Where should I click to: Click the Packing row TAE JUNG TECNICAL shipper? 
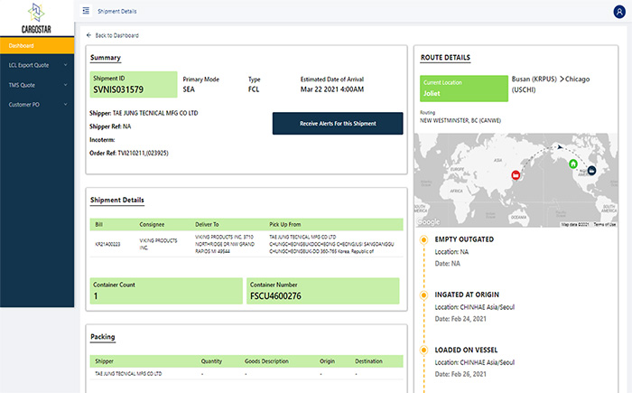coord(128,374)
